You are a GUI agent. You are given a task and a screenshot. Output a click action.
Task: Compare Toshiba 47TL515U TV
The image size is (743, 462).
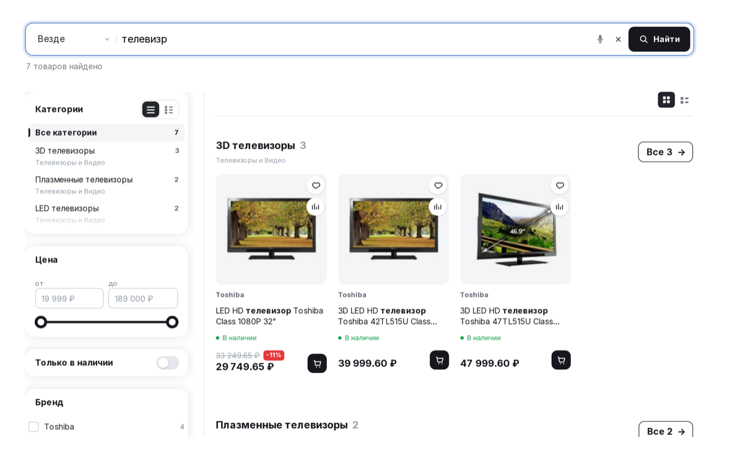(x=560, y=207)
